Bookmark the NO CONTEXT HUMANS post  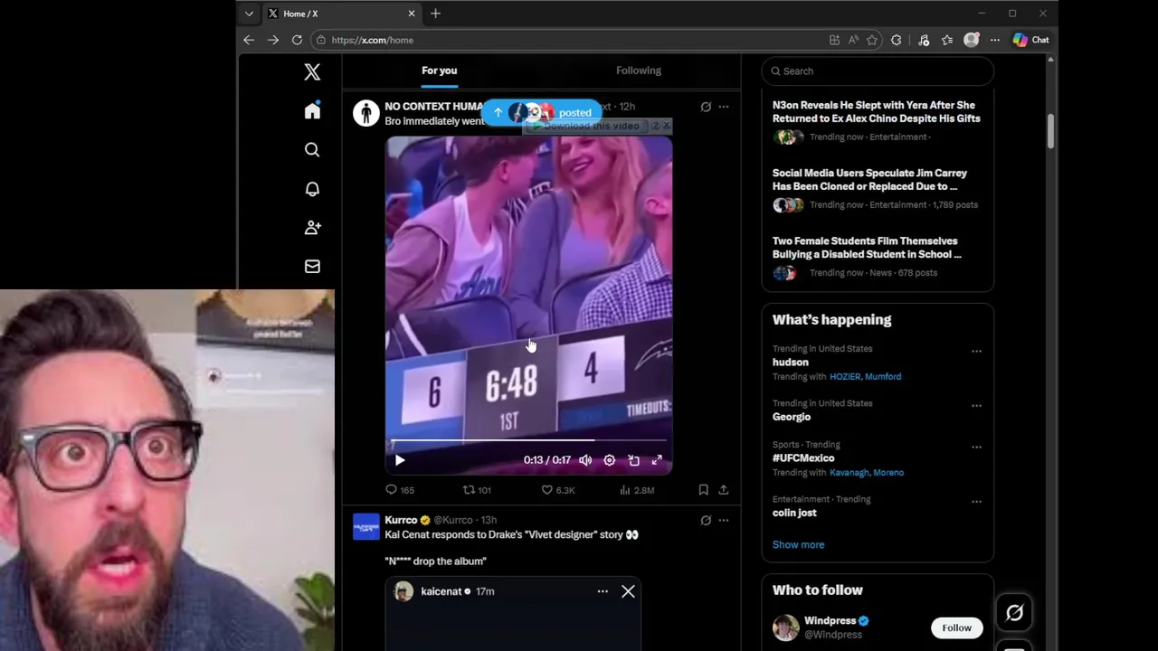pos(703,490)
